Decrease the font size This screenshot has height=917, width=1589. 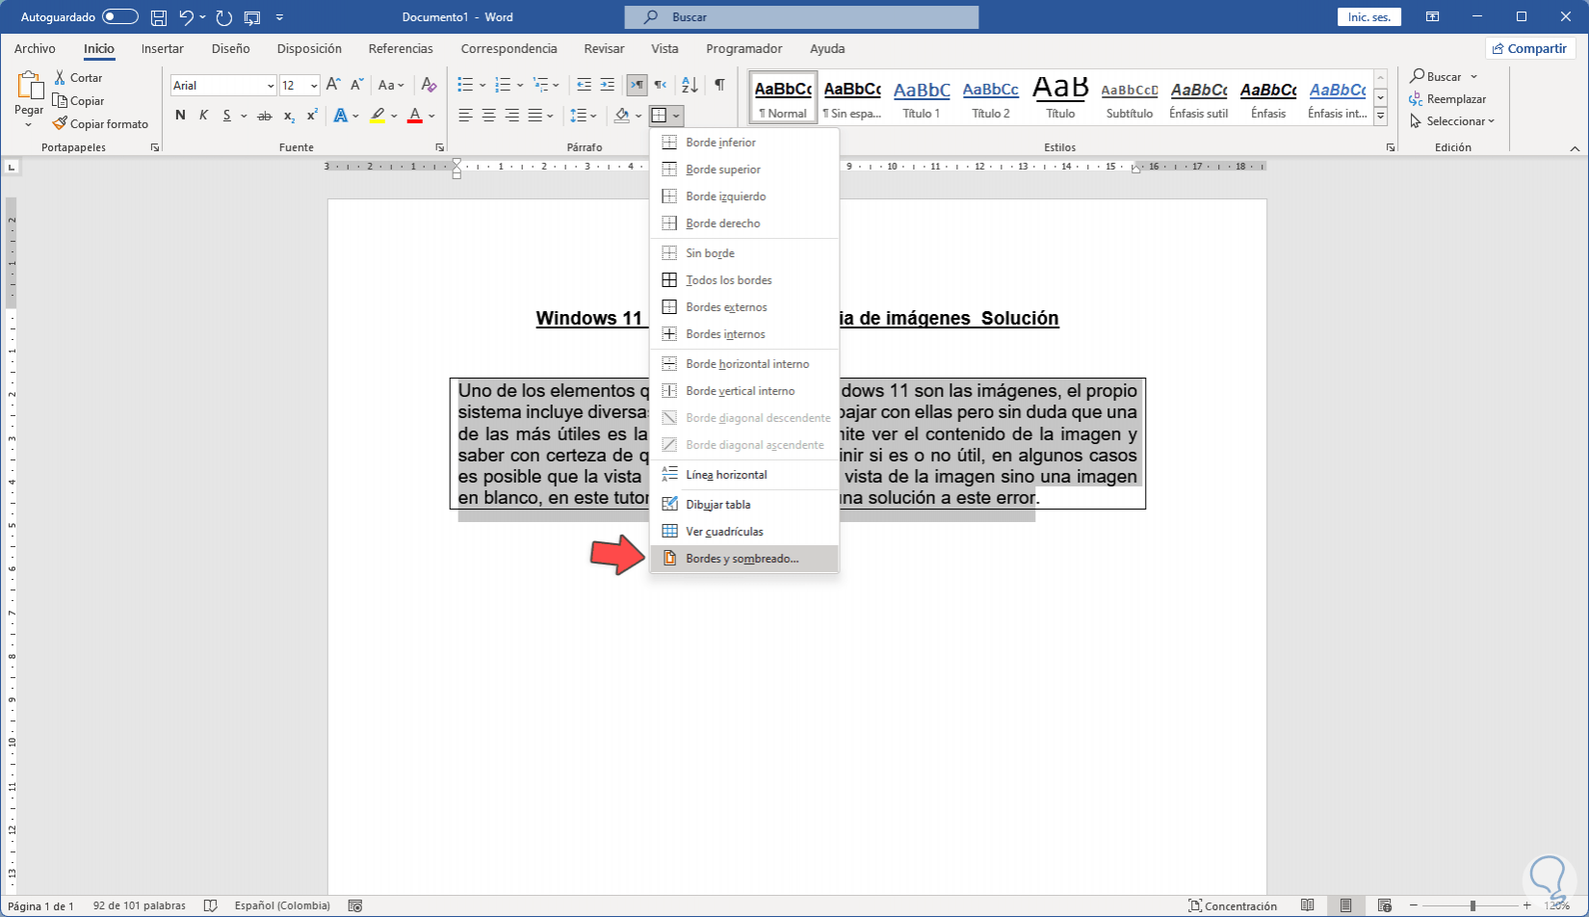[356, 85]
